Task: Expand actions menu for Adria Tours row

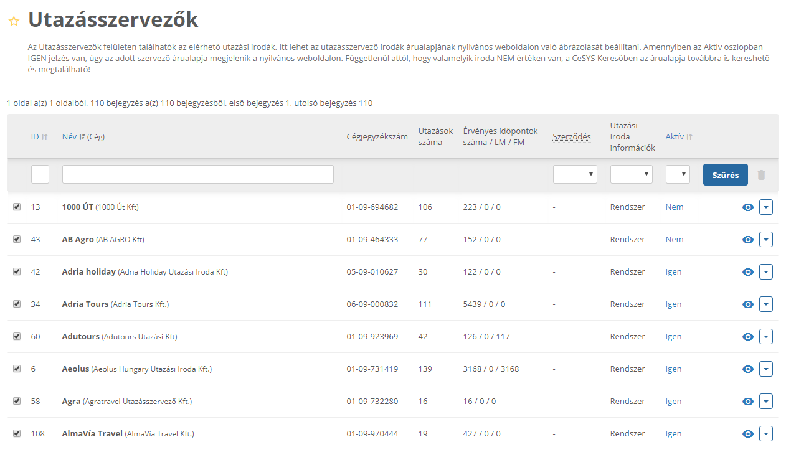Action: tap(766, 304)
